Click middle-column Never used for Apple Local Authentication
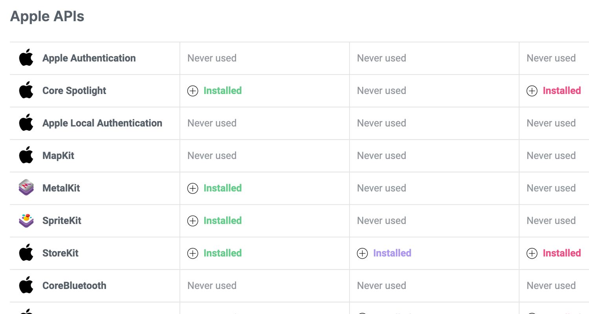Viewport: 589px width, 314px height. point(382,123)
